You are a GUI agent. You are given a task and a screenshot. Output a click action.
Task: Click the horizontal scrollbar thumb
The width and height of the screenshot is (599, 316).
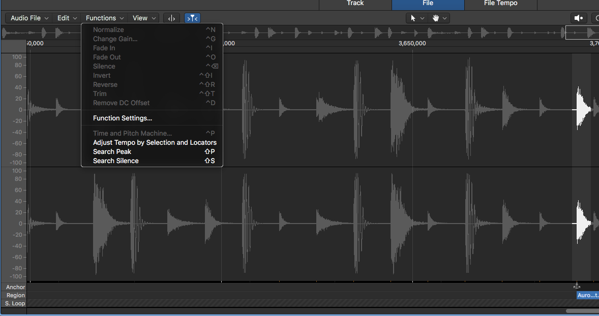(x=582, y=311)
